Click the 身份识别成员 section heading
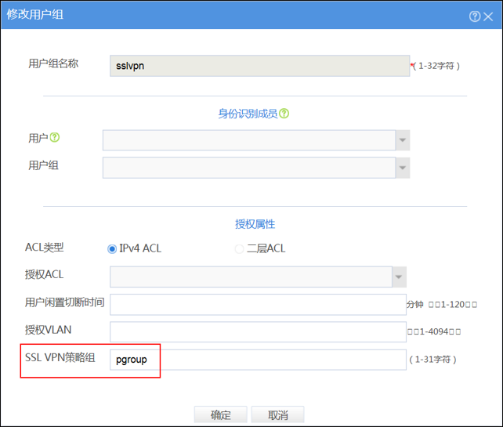Image resolution: width=503 pixels, height=427 pixels. click(x=247, y=114)
